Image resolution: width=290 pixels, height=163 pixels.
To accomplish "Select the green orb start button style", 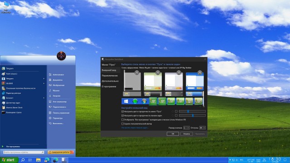I will tap(135, 101).
